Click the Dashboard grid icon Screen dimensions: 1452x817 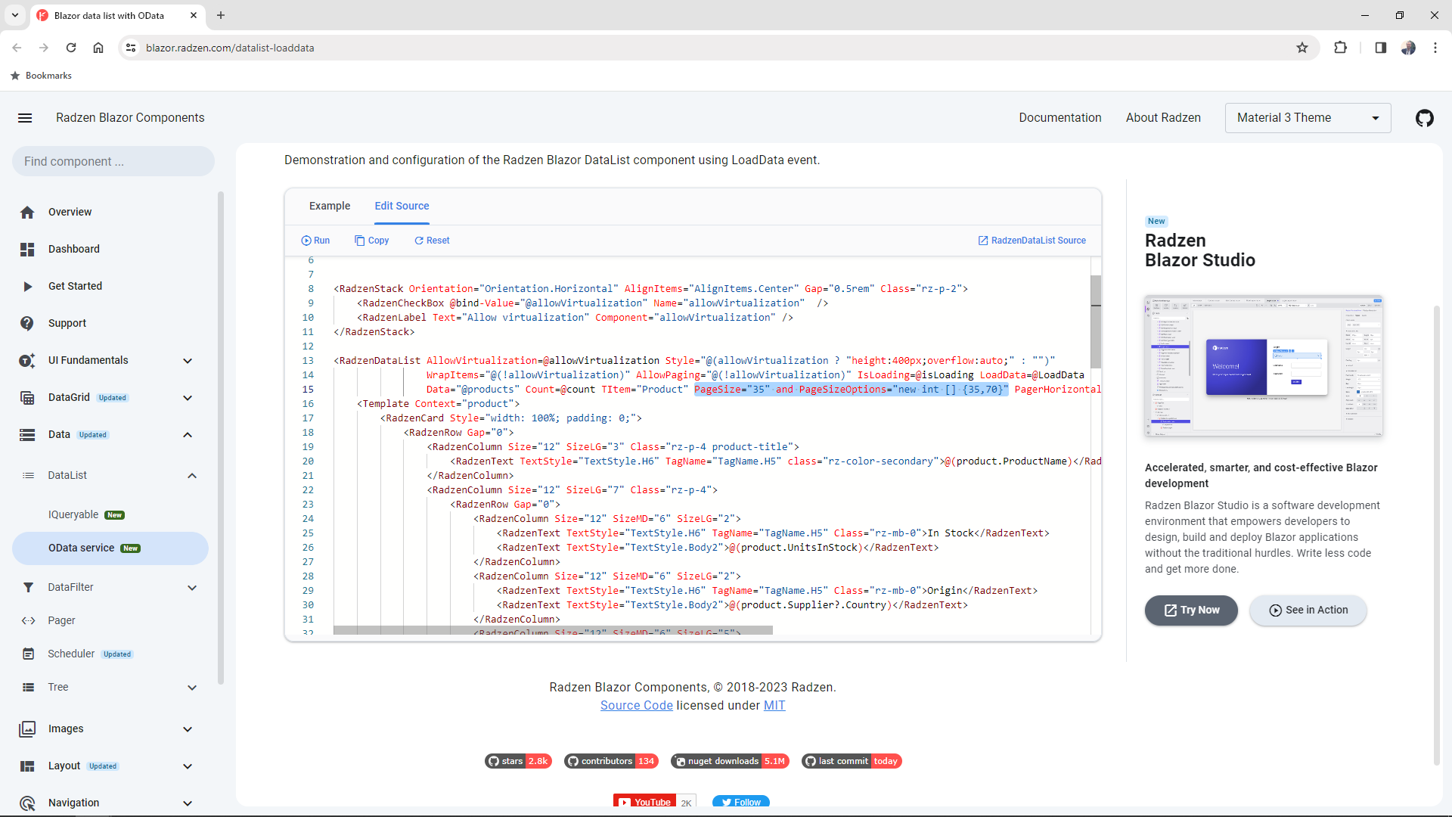(27, 250)
